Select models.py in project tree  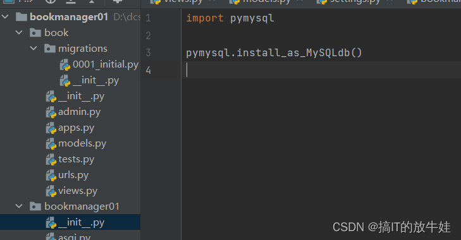82,143
